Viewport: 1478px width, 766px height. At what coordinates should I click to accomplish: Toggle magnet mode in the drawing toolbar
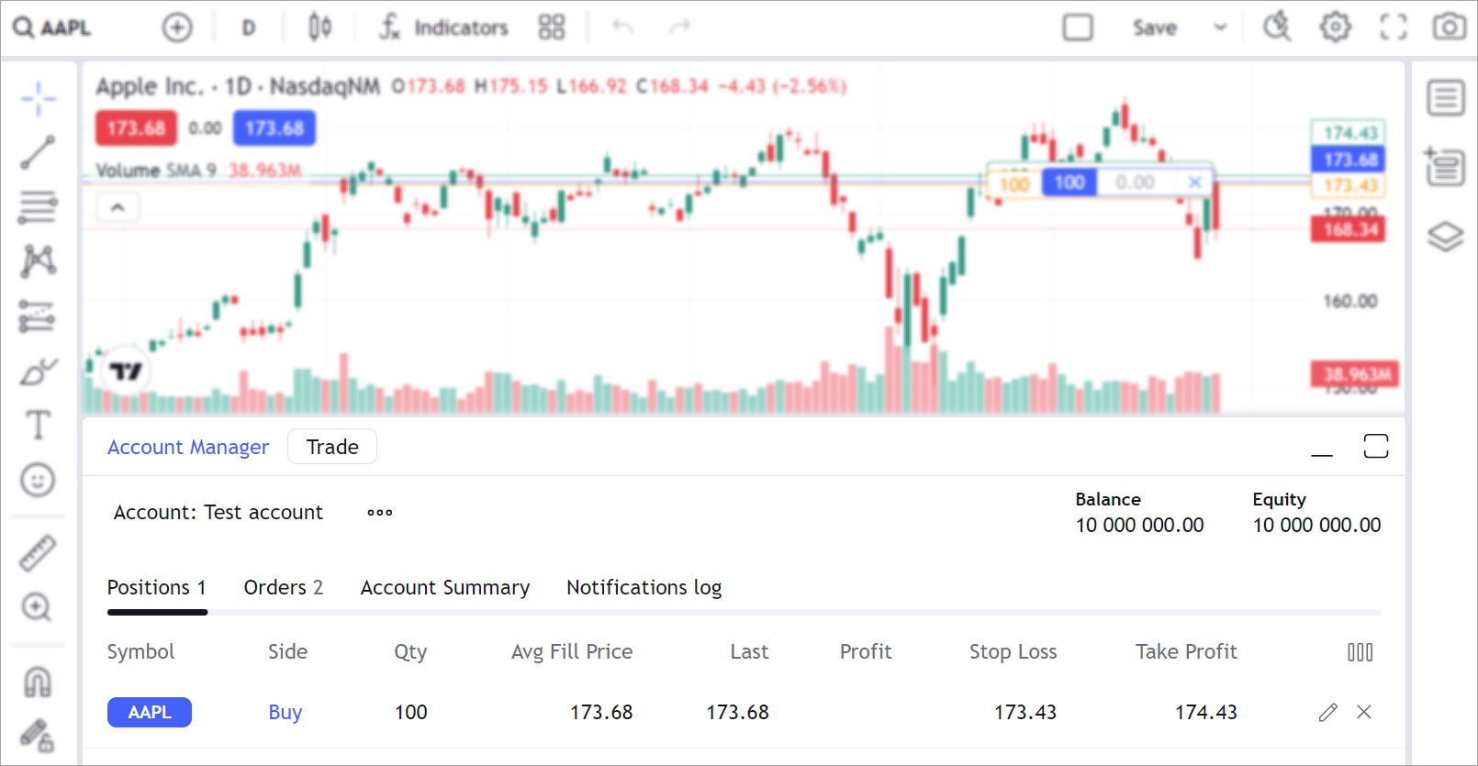point(38,682)
